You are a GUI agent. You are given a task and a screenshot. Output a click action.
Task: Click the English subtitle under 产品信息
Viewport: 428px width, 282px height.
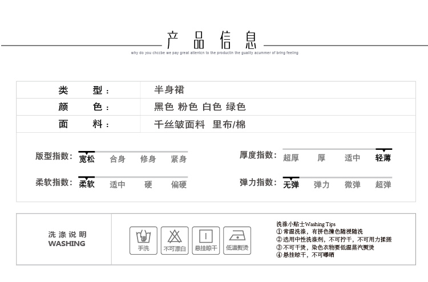[x=215, y=53]
